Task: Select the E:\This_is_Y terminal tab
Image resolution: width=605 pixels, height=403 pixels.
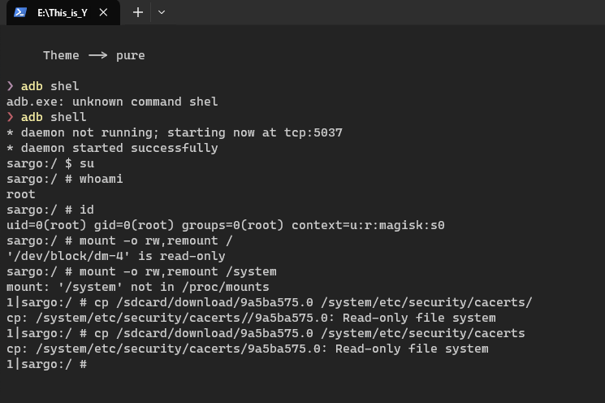Action: (63, 13)
